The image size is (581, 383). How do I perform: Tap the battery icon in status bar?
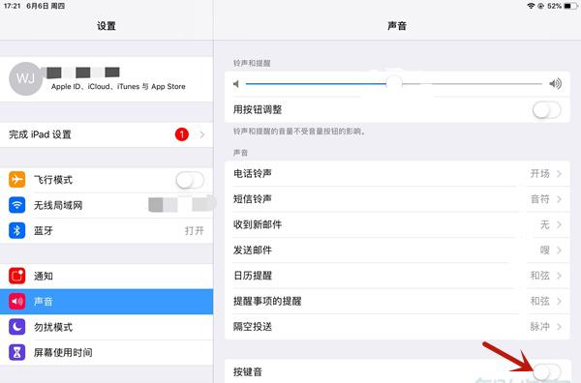coord(570,6)
